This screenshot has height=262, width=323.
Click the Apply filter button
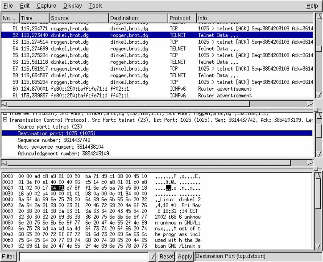coord(184,256)
